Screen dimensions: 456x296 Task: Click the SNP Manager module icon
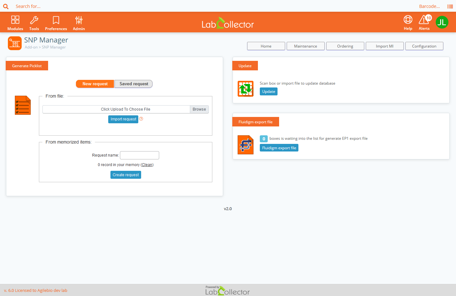pos(15,43)
